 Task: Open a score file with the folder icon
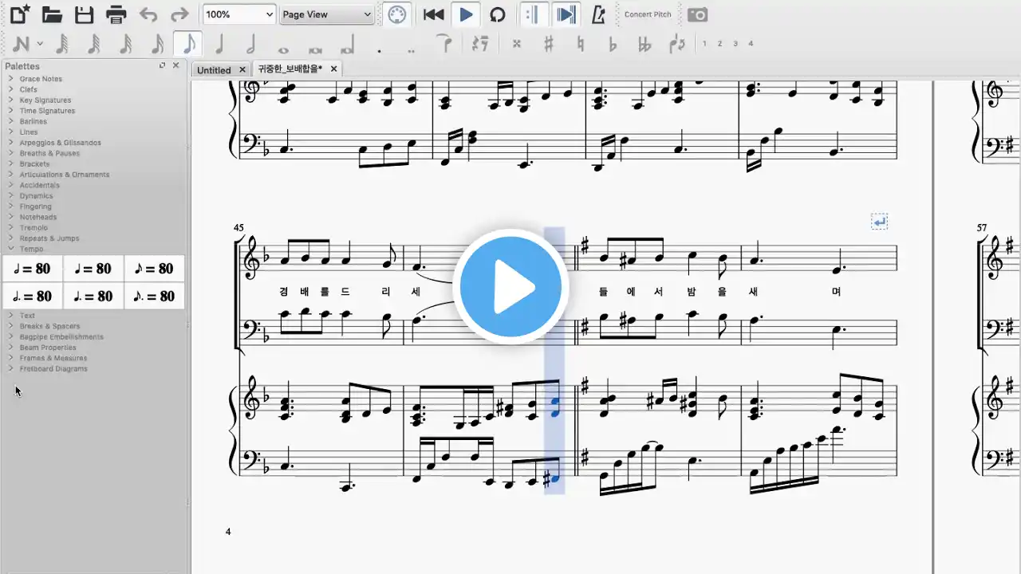click(53, 14)
